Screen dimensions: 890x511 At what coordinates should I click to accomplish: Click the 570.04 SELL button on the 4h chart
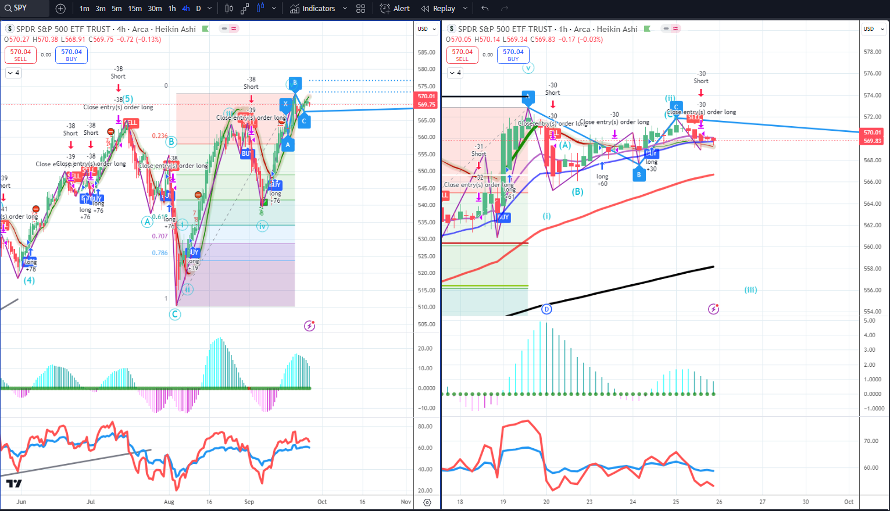coord(20,55)
